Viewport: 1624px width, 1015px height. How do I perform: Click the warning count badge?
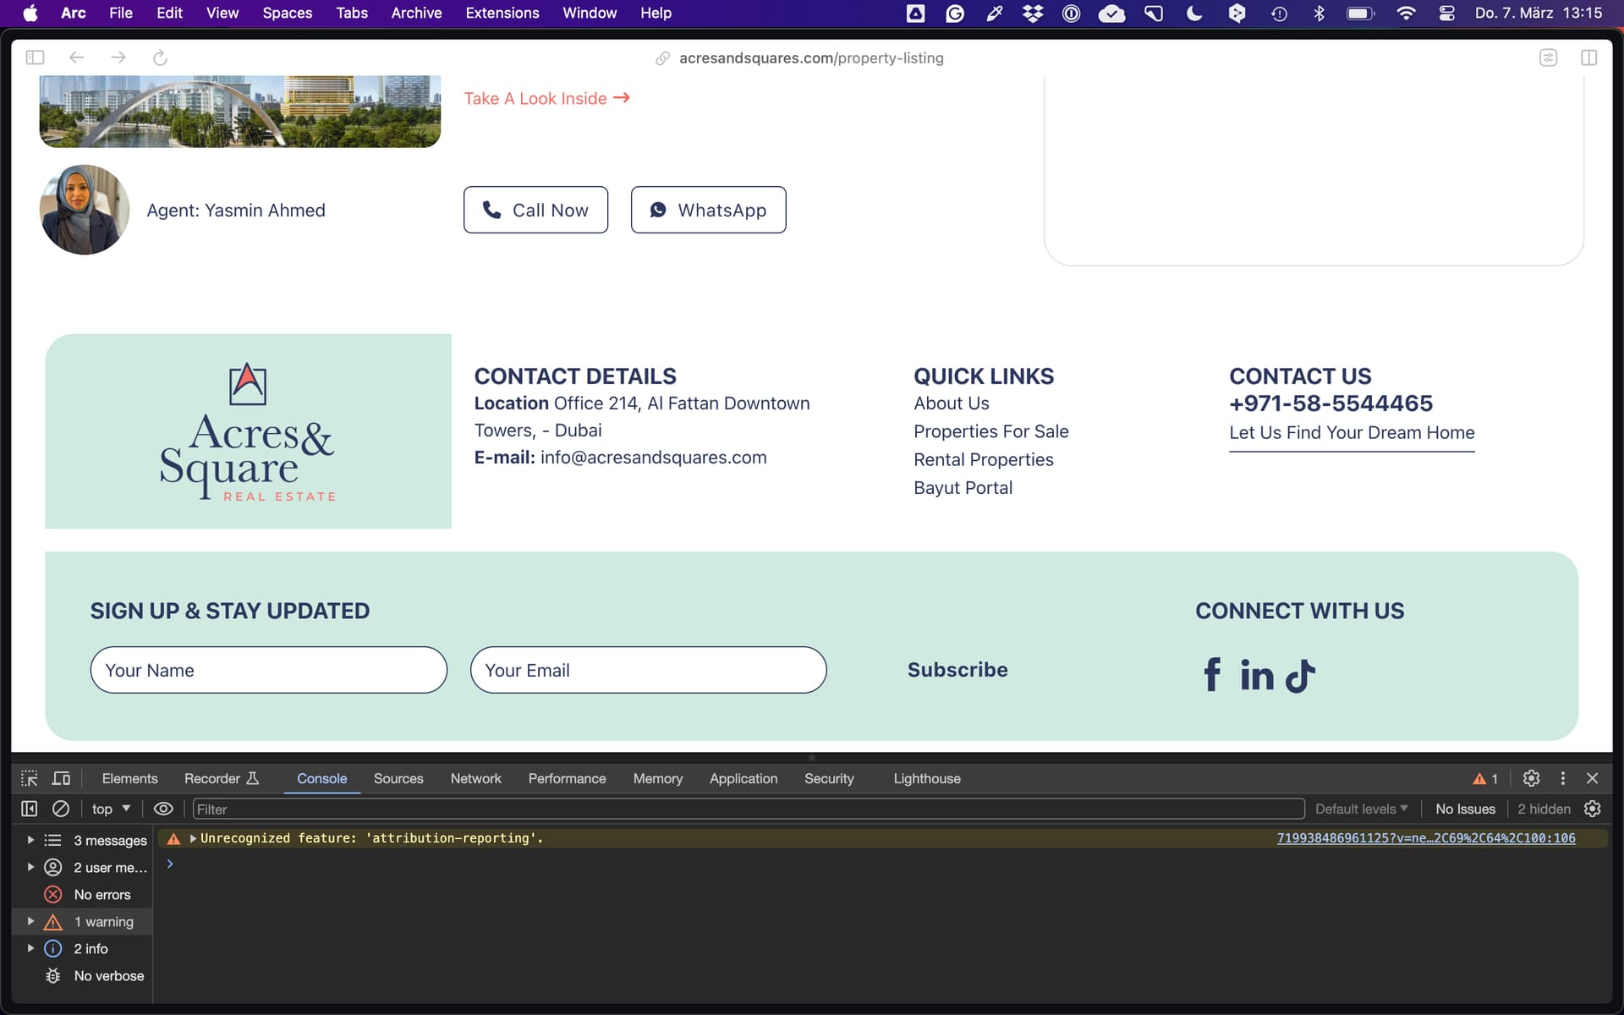(1485, 778)
